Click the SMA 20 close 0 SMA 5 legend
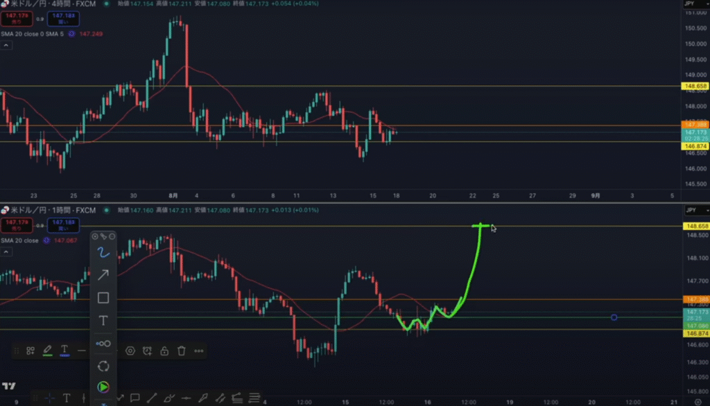Viewport: 710px width, 406px height. 32,34
